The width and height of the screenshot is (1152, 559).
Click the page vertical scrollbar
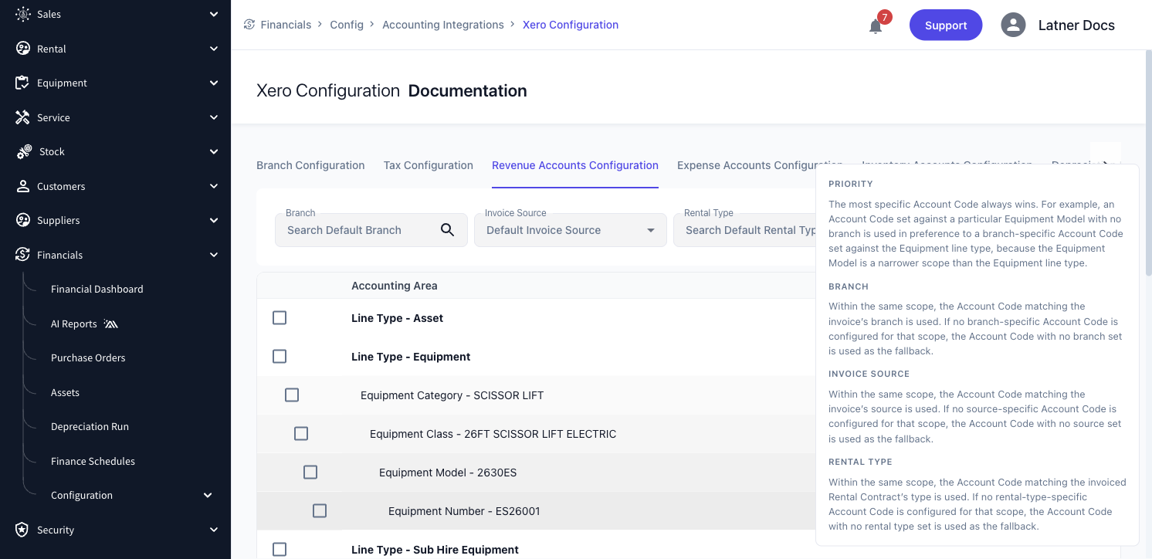1148,162
